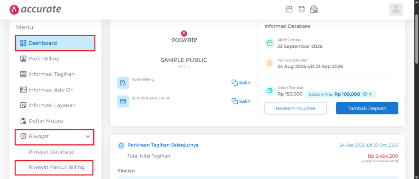The height and width of the screenshot is (179, 419).
Task: Expand Saldo e-Trax arrow chevron
Action: (x=371, y=94)
